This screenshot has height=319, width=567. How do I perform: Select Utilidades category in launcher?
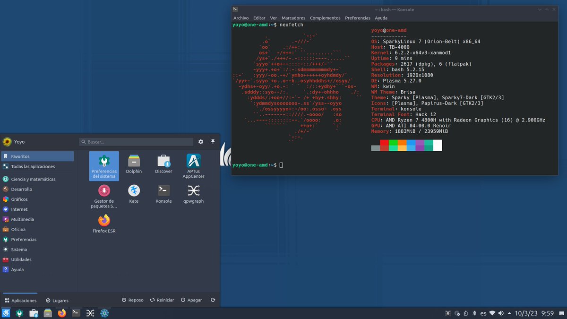37,259
